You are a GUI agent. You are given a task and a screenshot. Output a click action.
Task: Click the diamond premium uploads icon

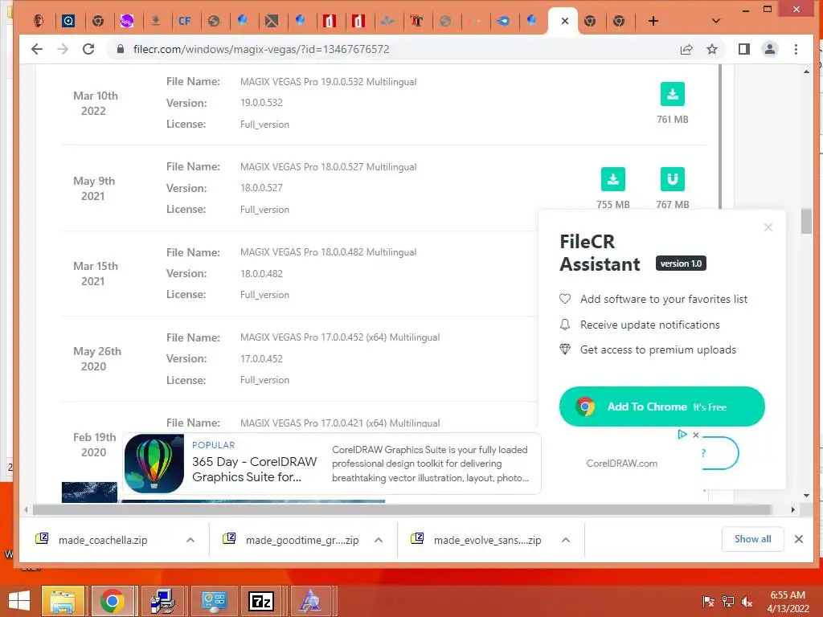coord(565,349)
